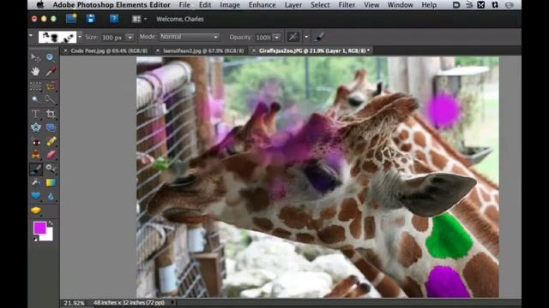Expand the status bar info arrow
This screenshot has height=308, width=549.
click(172, 303)
